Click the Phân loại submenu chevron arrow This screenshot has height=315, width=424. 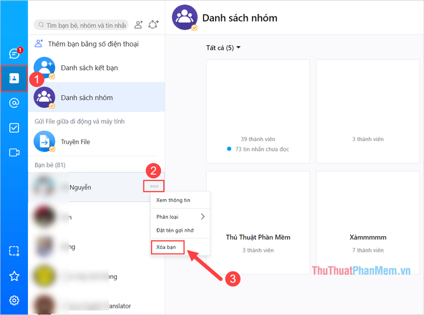[203, 217]
